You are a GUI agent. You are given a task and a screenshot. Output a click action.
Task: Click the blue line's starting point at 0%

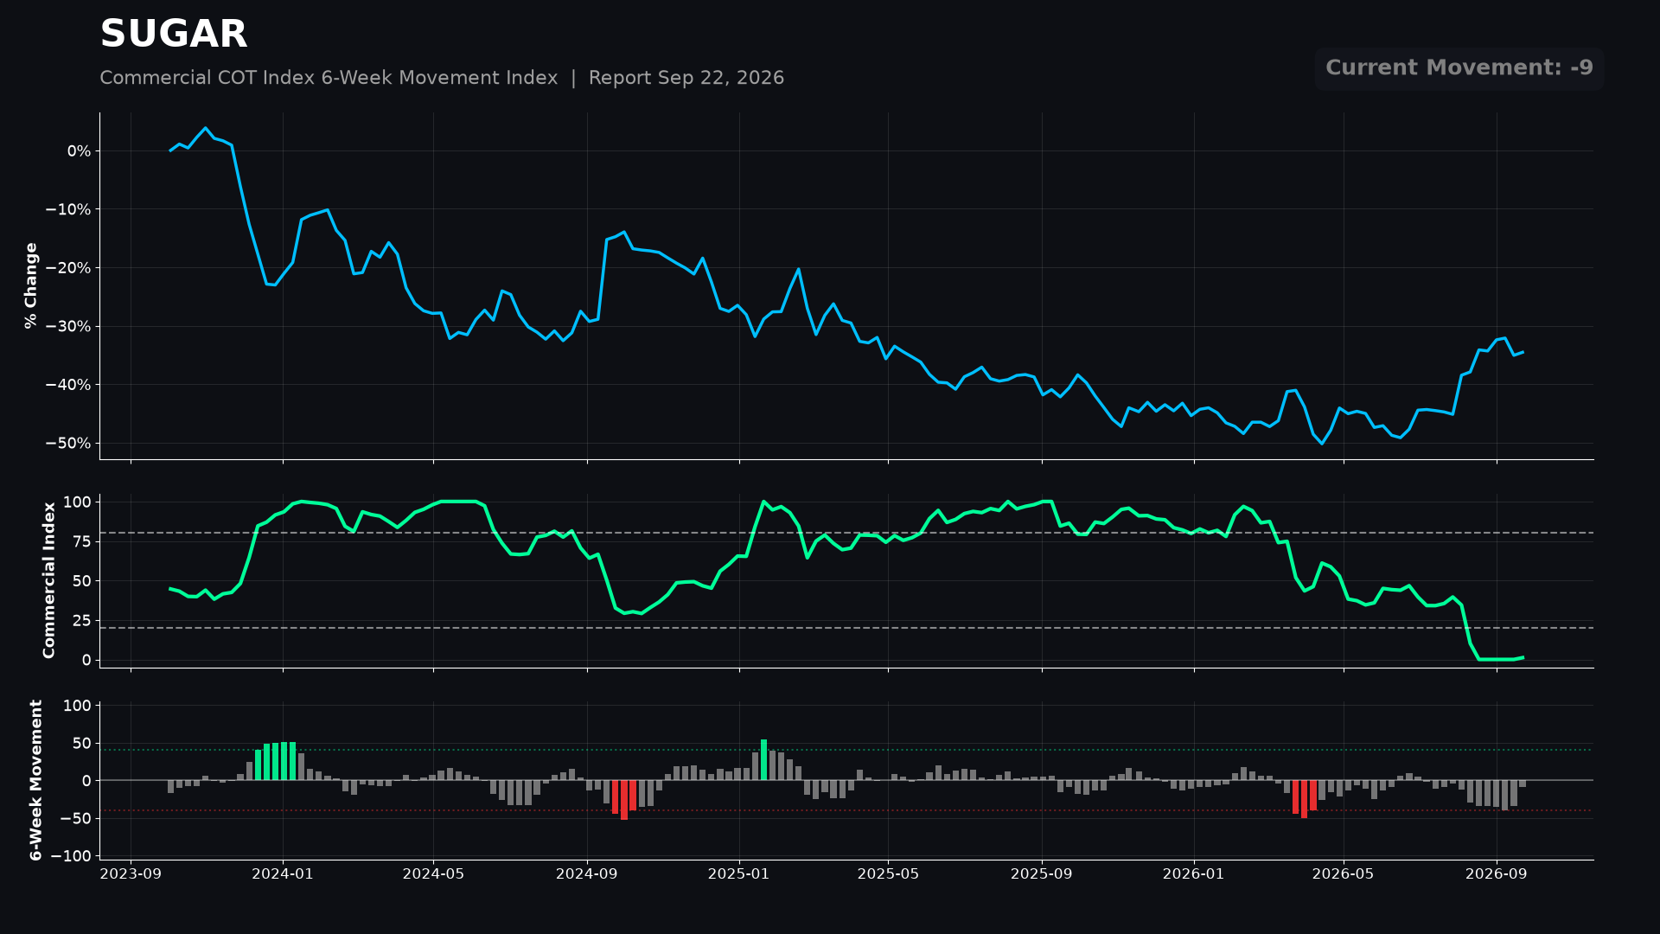pyautogui.click(x=170, y=150)
